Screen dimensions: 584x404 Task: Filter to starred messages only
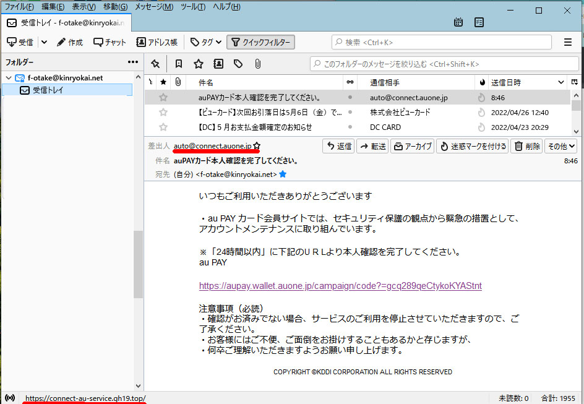click(x=199, y=64)
